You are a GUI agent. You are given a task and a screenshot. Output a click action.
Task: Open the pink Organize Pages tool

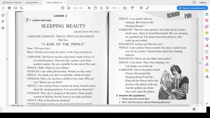pos(207,27)
